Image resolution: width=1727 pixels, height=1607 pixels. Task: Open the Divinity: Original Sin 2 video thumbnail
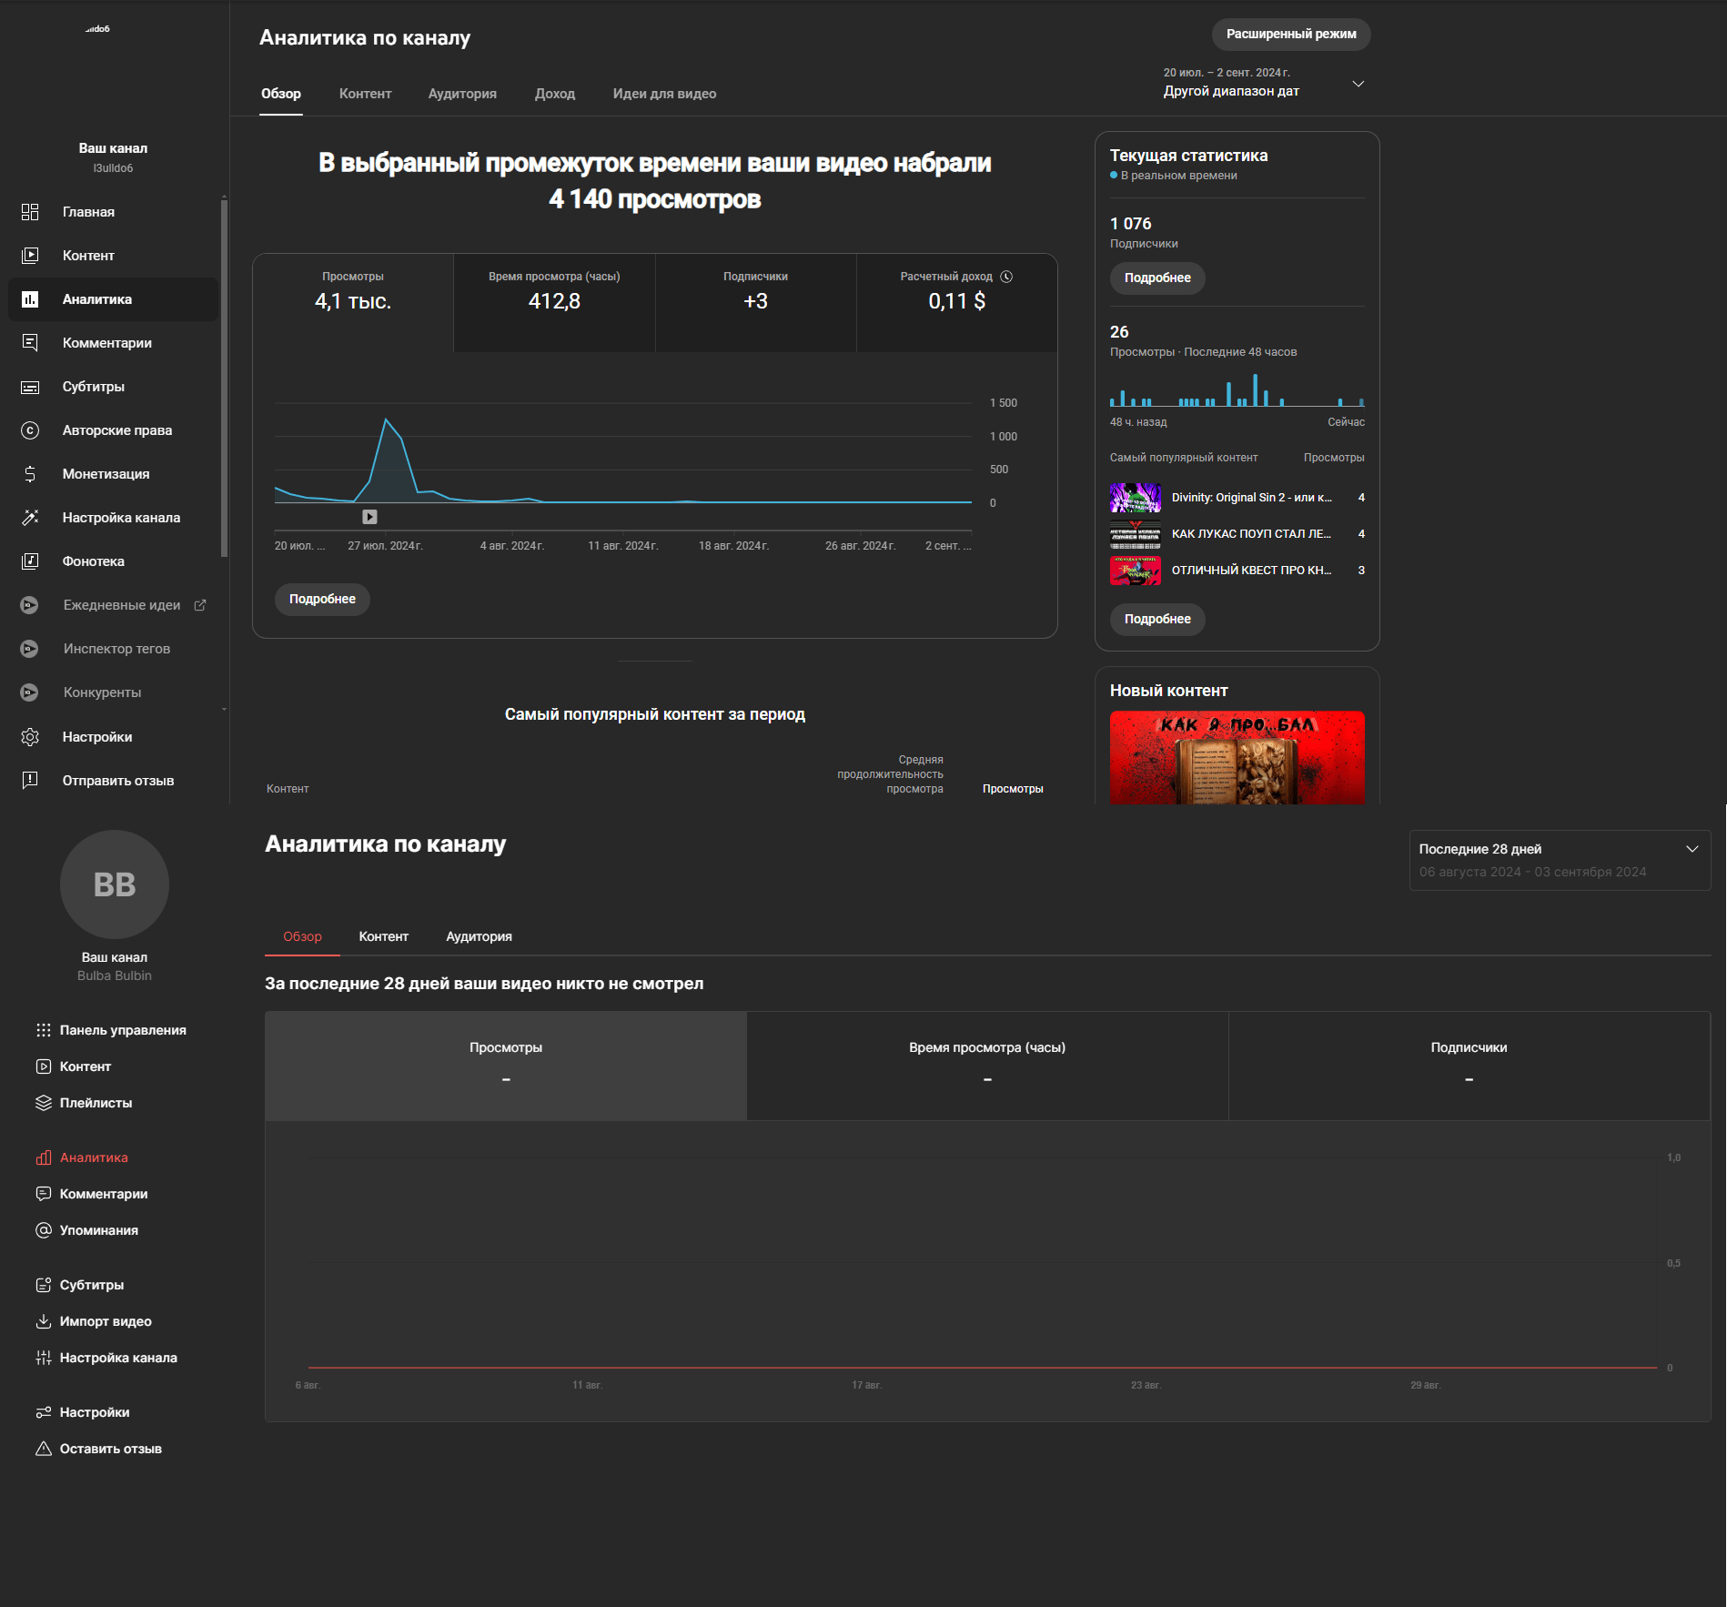tap(1134, 498)
